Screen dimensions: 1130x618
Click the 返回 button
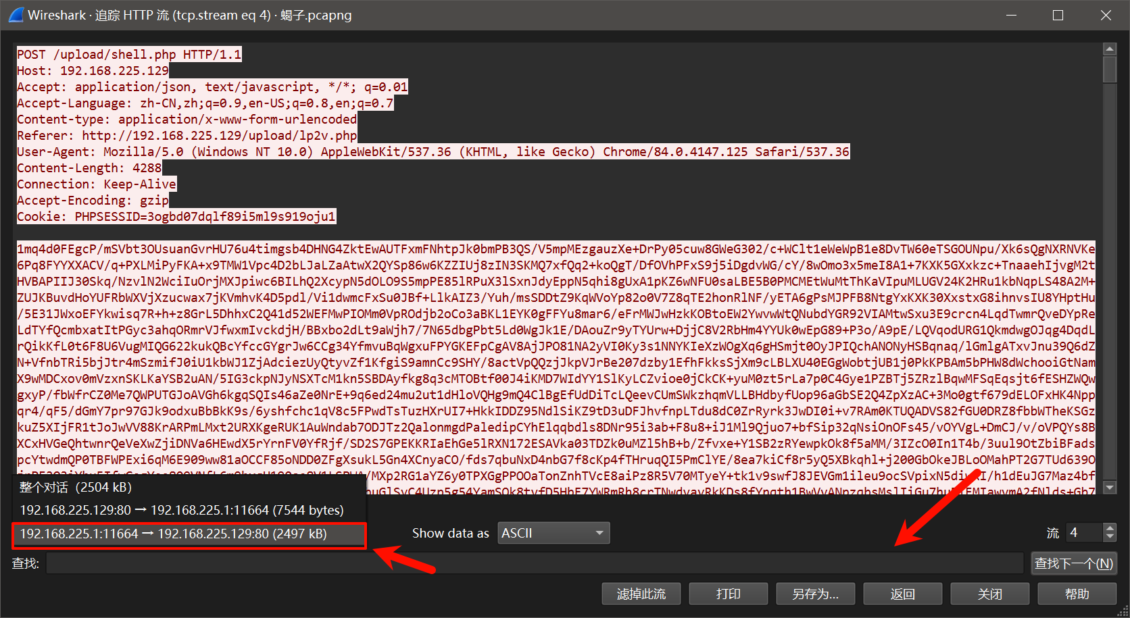tap(902, 594)
